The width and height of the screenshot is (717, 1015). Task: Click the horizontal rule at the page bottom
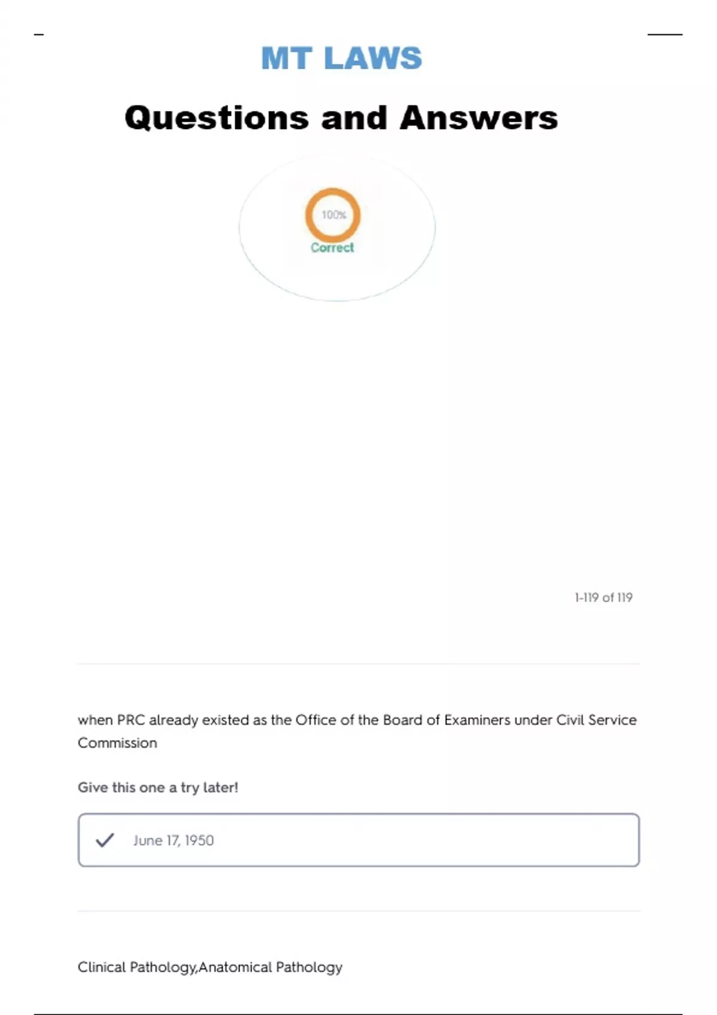(358, 1013)
